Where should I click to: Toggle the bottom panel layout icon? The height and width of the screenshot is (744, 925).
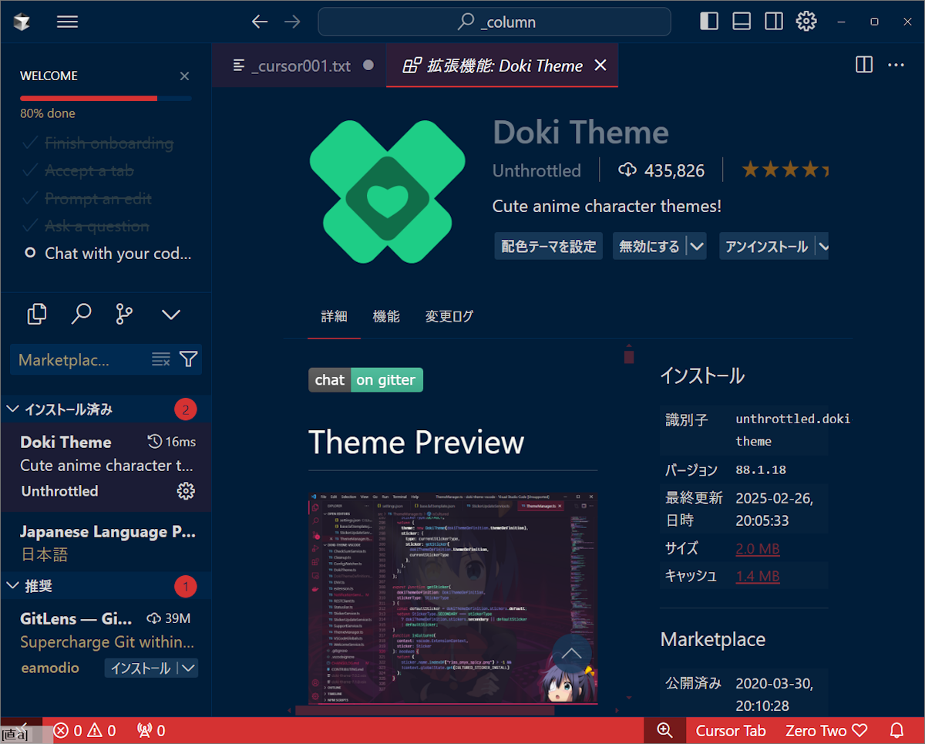pos(742,22)
